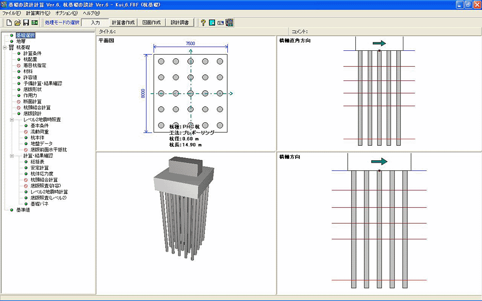The height and width of the screenshot is (301, 482).
Task: Click the 橋軸方向 view label
Action: tap(289, 157)
